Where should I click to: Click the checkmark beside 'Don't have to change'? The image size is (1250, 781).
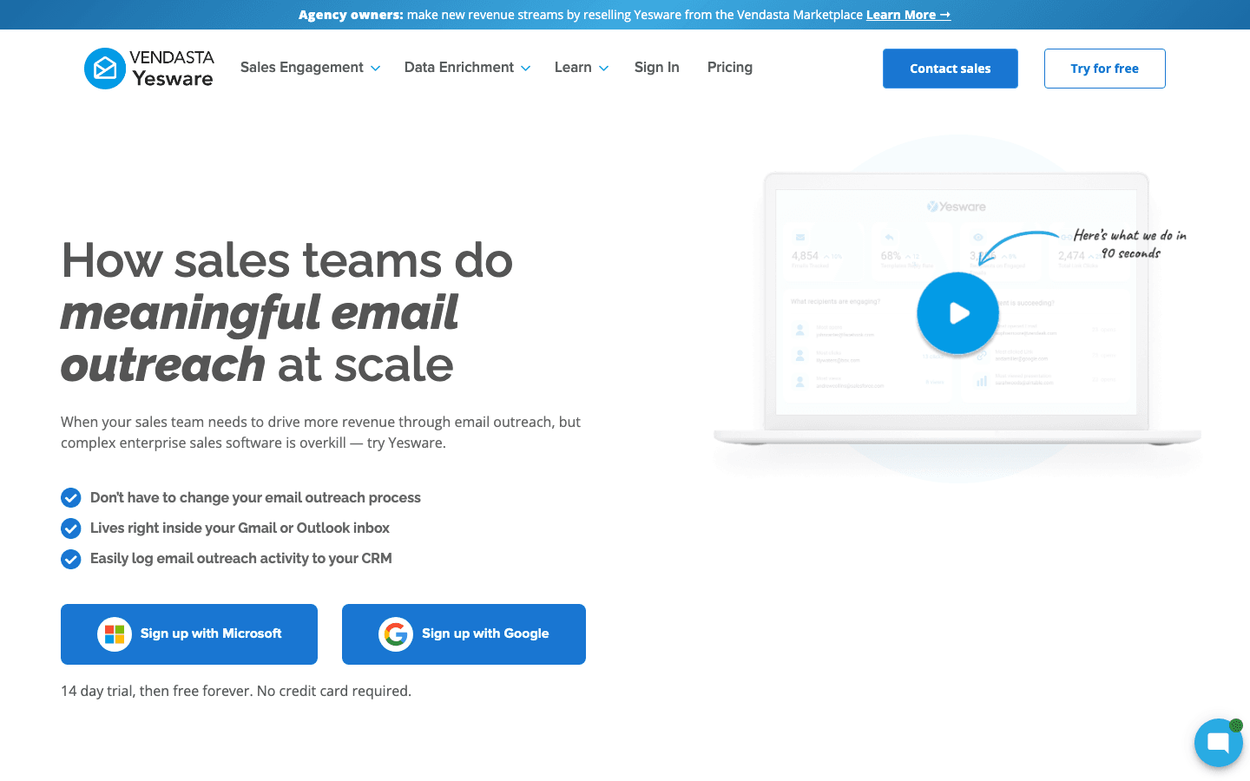point(71,498)
